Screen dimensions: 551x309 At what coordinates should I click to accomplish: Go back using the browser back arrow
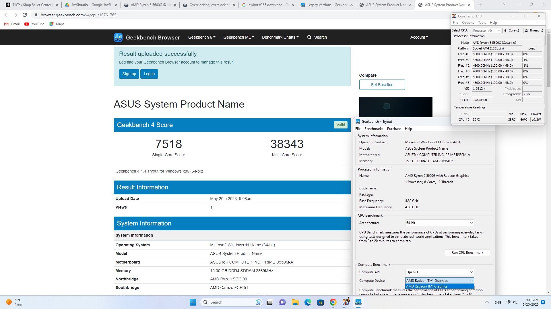6,15
